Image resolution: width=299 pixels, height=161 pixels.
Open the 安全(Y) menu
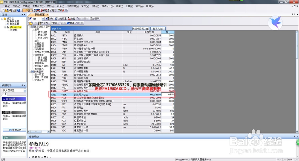(x=60, y=6)
